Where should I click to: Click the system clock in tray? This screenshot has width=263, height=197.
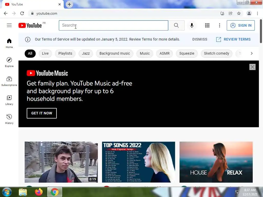(x=250, y=192)
